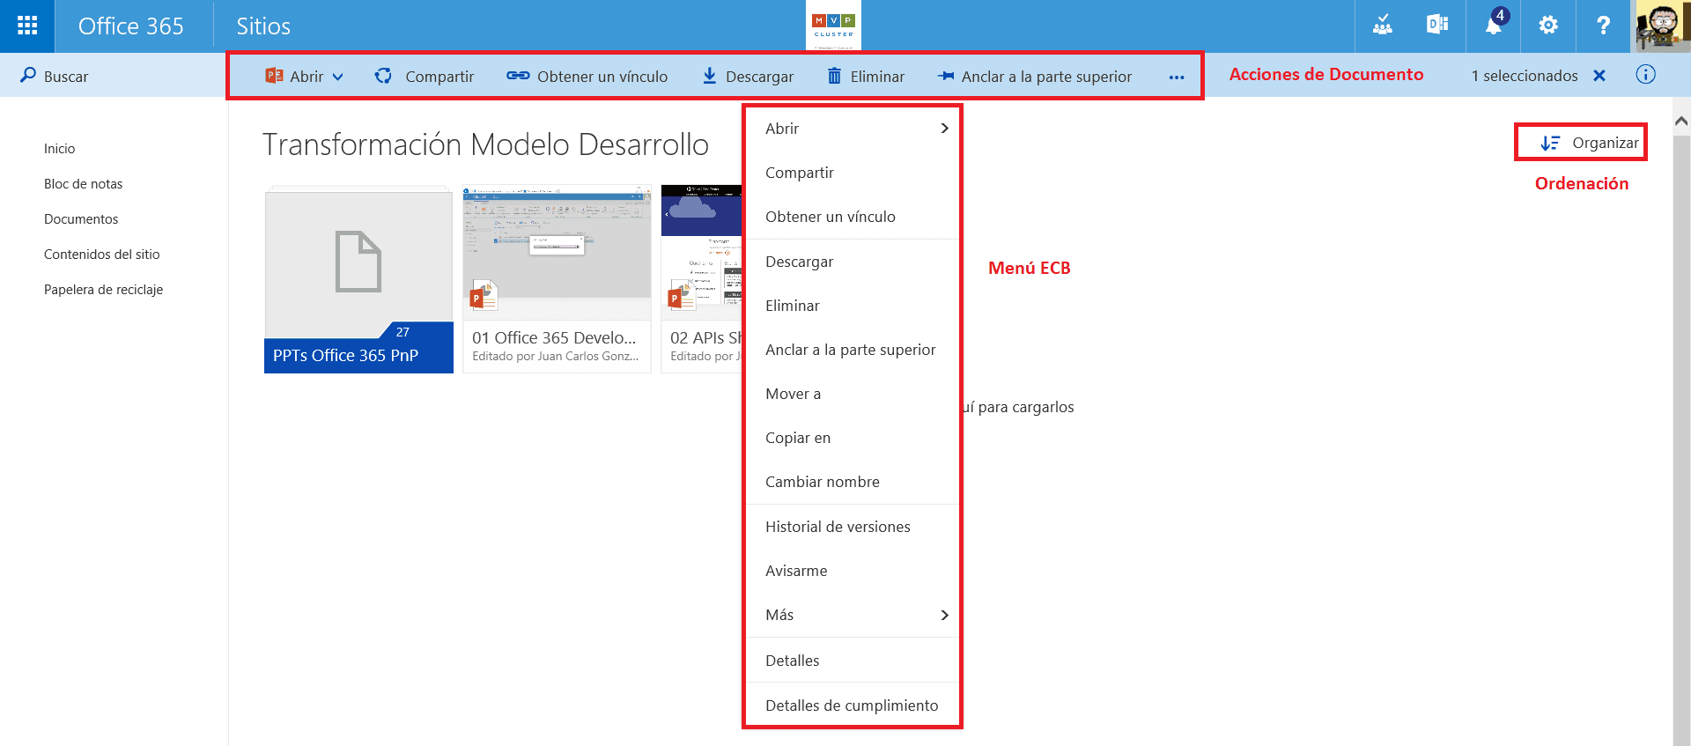The height and width of the screenshot is (746, 1691).
Task: Click Obtener un vínculo in the toolbar
Action: [x=602, y=77]
